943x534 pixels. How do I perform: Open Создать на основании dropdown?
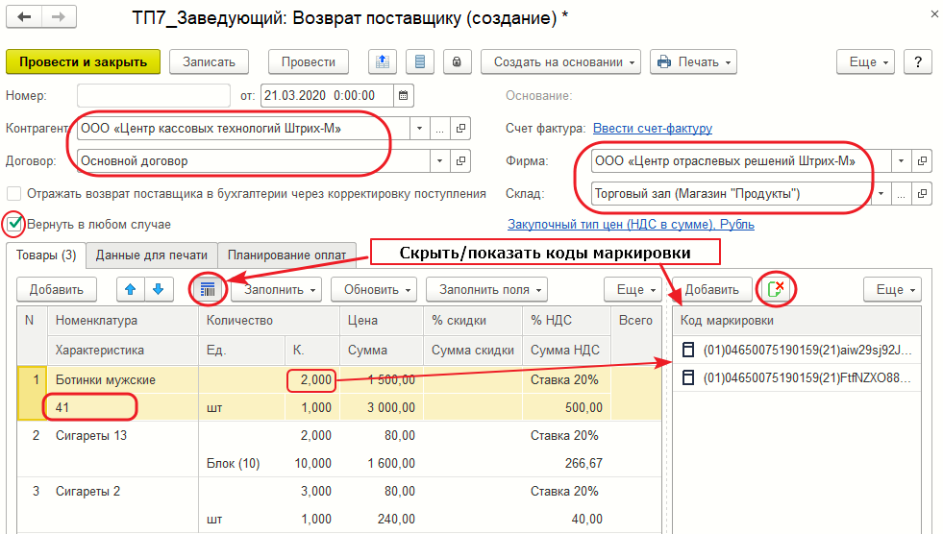click(561, 61)
